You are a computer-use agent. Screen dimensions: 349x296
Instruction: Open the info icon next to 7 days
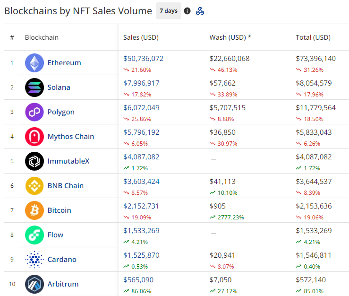187,11
